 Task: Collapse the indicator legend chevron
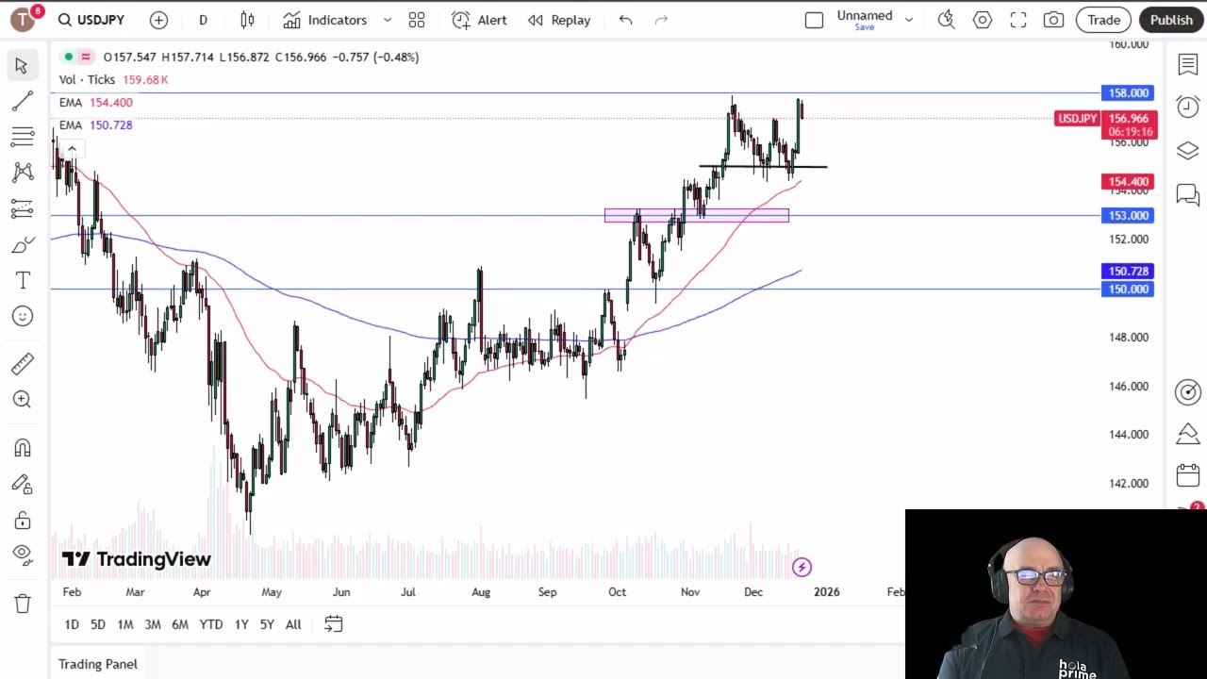tap(72, 148)
